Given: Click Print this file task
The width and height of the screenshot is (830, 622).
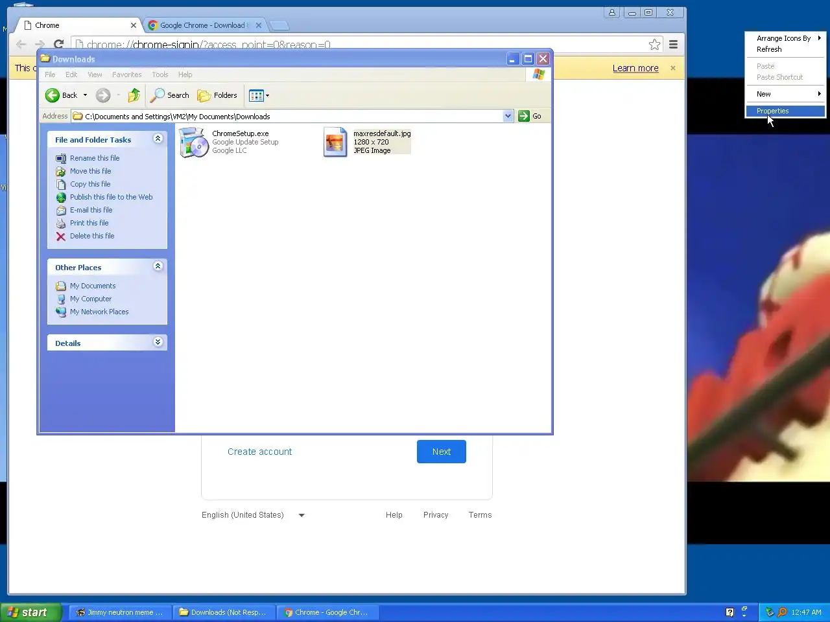Looking at the screenshot, I should point(89,223).
